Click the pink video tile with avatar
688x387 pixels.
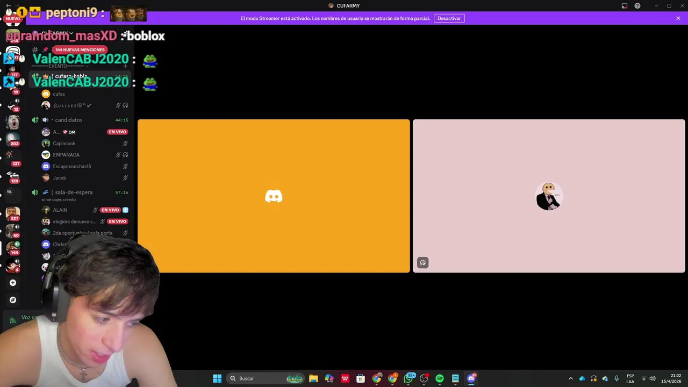(549, 196)
